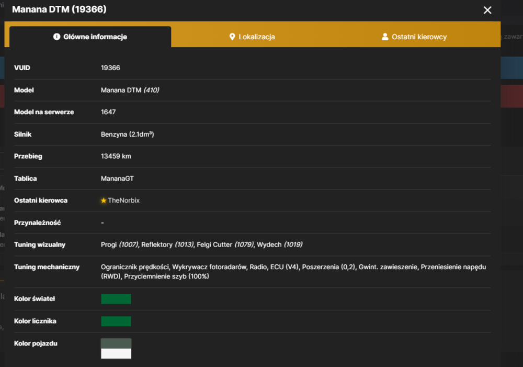Click the Kolor licznika label
The image size is (523, 367).
[35, 321]
